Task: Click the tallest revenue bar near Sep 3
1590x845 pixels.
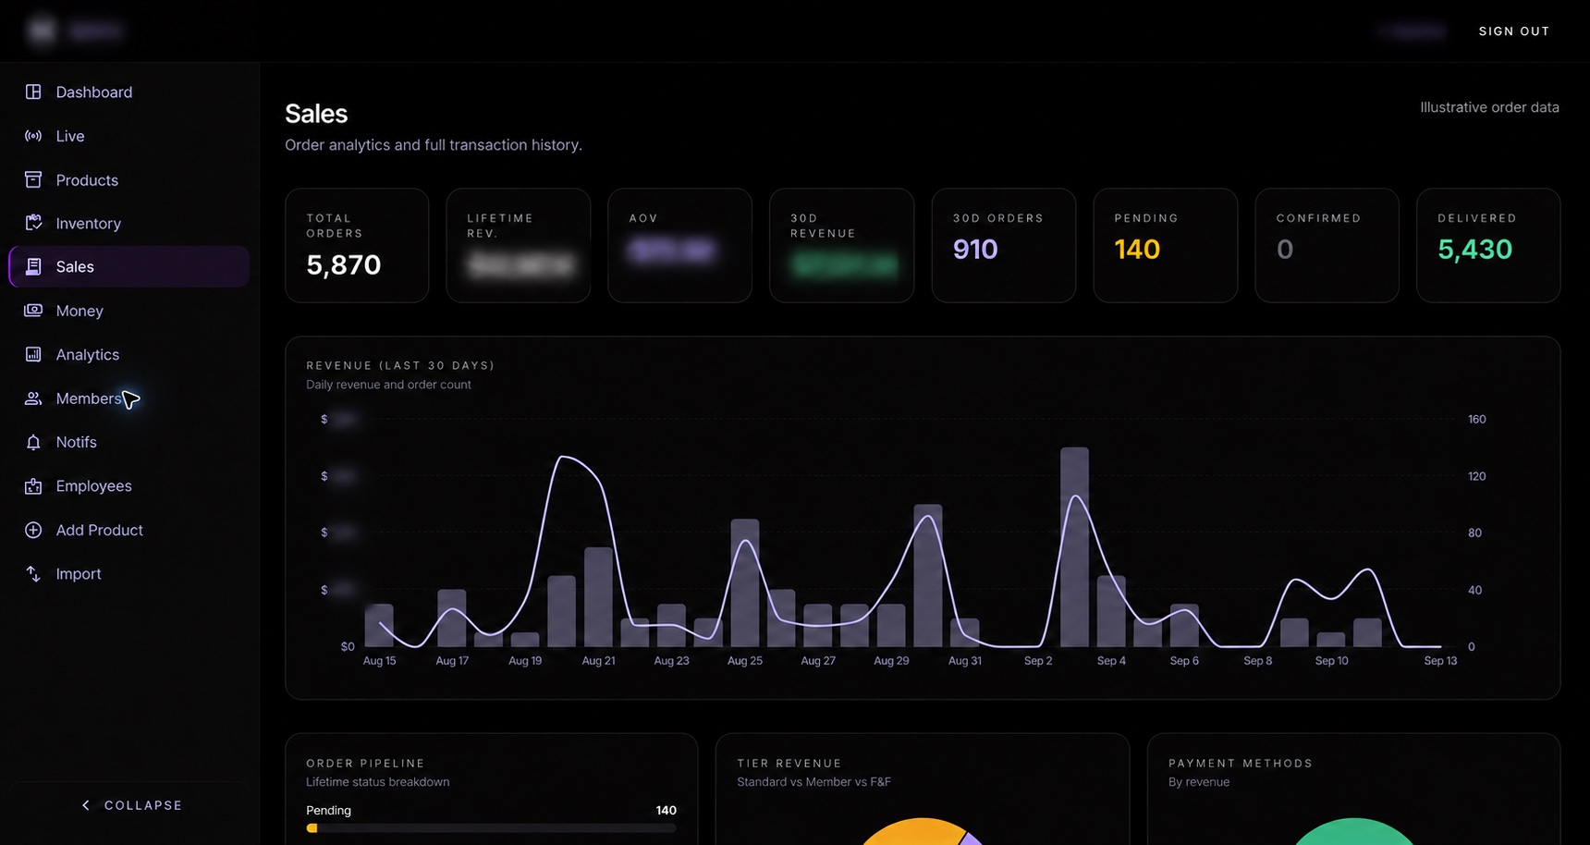Action: (1074, 547)
